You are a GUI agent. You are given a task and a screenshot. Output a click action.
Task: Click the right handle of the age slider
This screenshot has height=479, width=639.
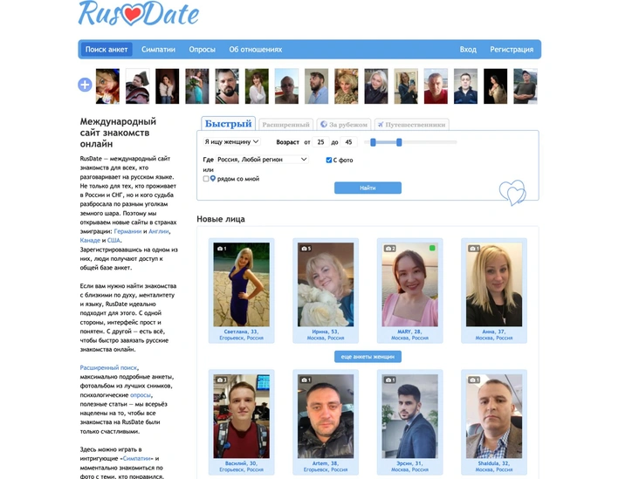399,142
